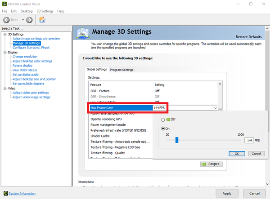Image resolution: width=270 pixels, height=199 pixels.
Task: Click the Forward arrow icon
Action: click(29, 20)
